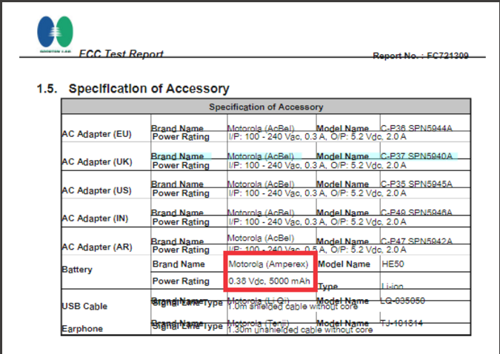Click the 'Type' label in Battery row

coord(328,287)
